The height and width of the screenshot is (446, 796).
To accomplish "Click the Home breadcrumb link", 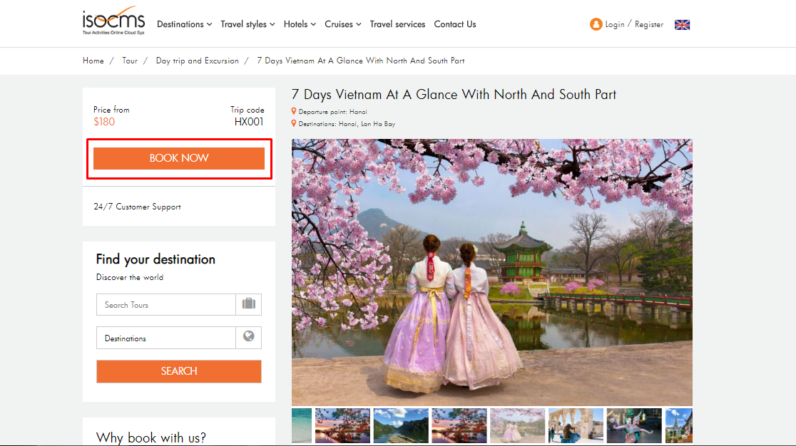I will (93, 61).
